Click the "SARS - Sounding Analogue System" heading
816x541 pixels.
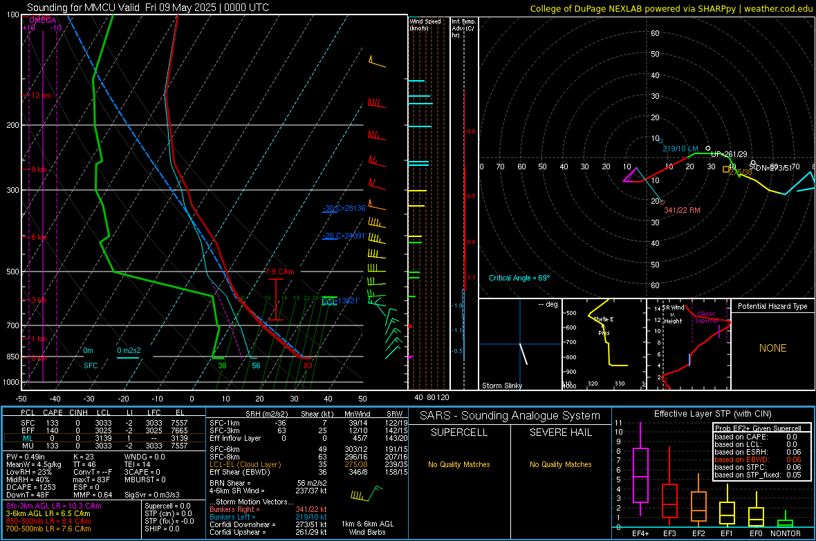tap(510, 416)
